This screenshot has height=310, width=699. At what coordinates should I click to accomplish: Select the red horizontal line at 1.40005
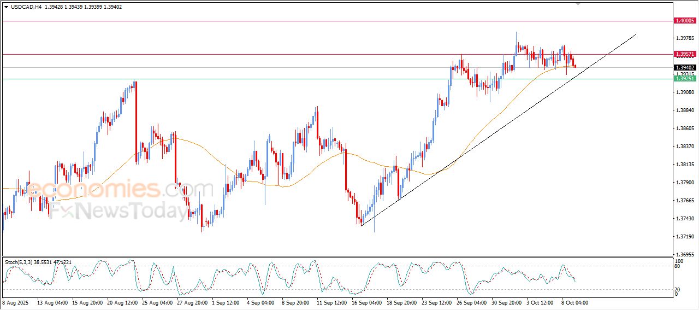click(x=328, y=21)
